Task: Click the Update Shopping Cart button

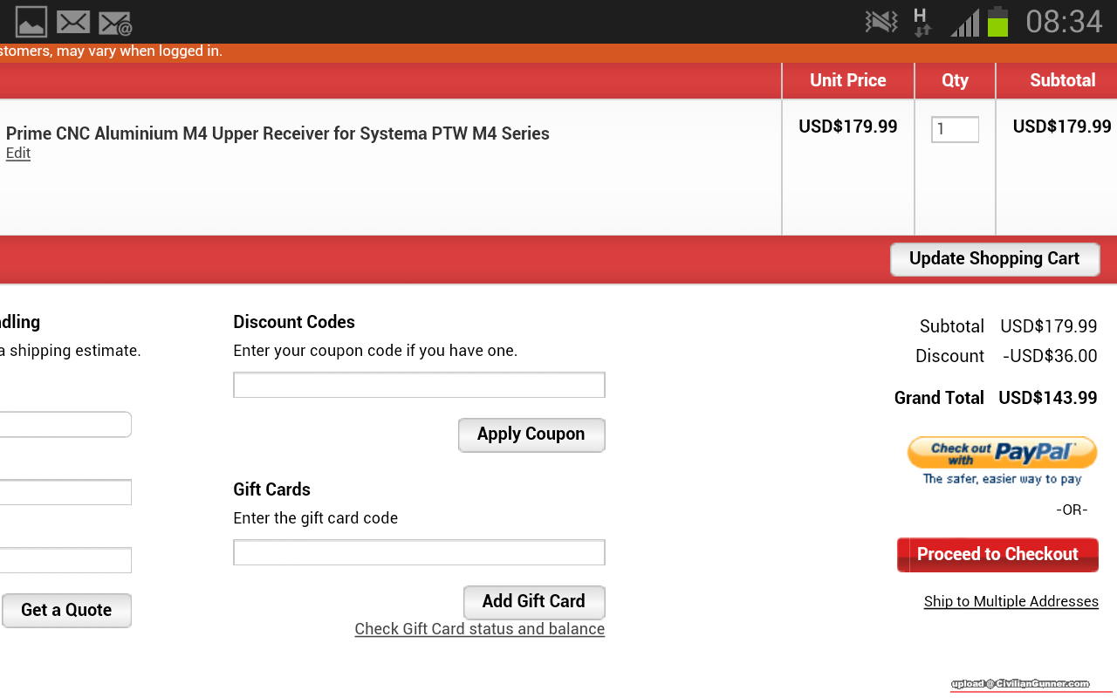Action: pyautogui.click(x=994, y=259)
